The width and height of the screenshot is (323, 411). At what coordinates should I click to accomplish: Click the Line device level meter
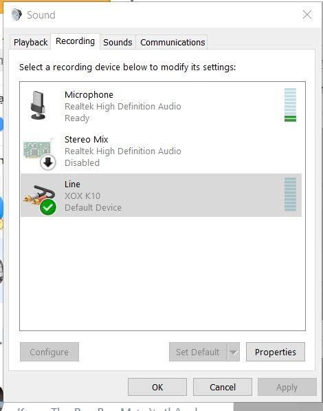point(290,194)
